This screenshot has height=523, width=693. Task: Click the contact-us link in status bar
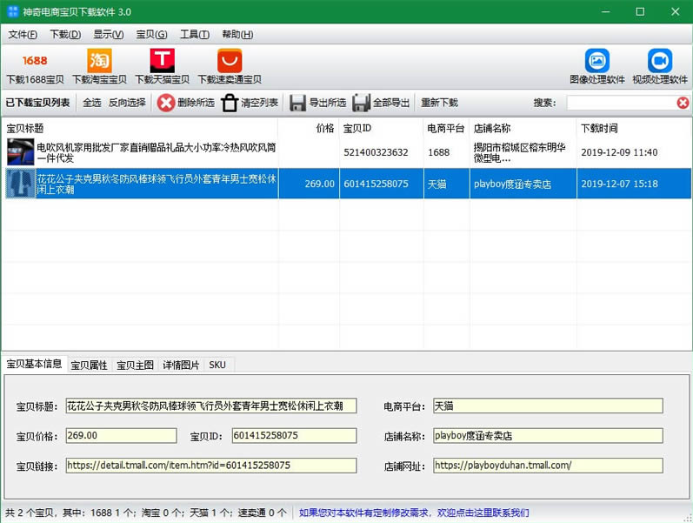click(414, 513)
